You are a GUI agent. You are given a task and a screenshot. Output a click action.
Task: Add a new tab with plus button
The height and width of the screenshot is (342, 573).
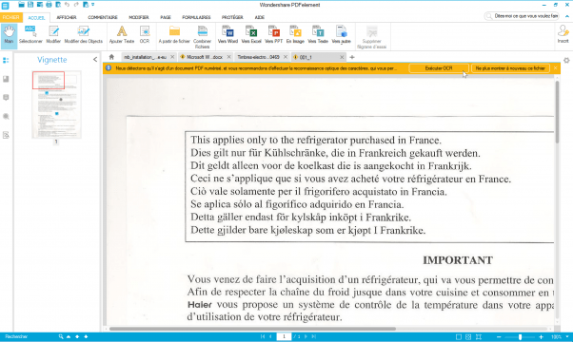coord(352,57)
